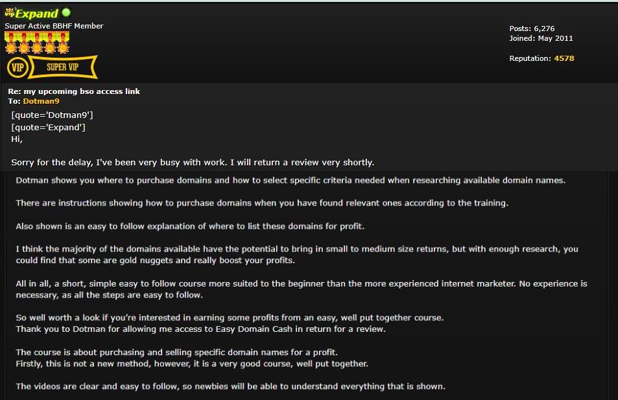This screenshot has height=400, width=618.
Task: Click the Sorry for the delay sentence
Action: click(193, 162)
